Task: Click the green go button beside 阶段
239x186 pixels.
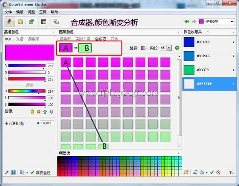Action: pos(177,48)
